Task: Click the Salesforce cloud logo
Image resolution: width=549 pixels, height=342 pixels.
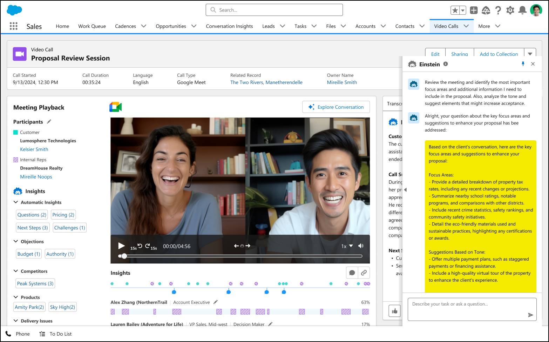Action: pyautogui.click(x=14, y=10)
